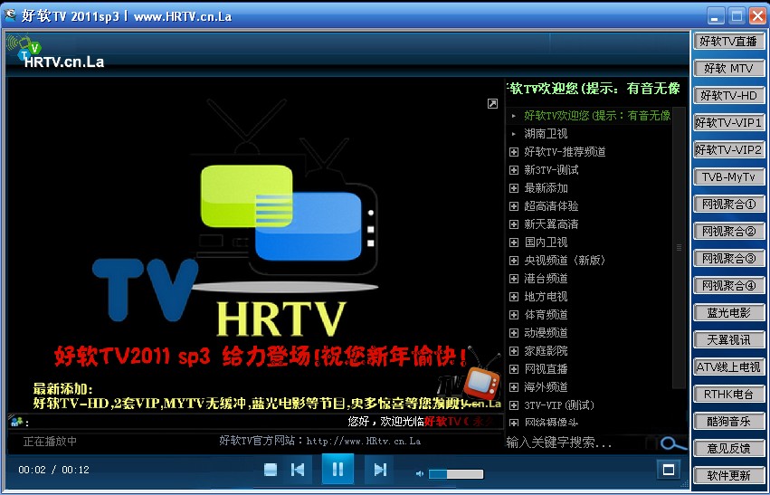Click the search magnifier icon
The image size is (770, 495).
click(x=671, y=443)
